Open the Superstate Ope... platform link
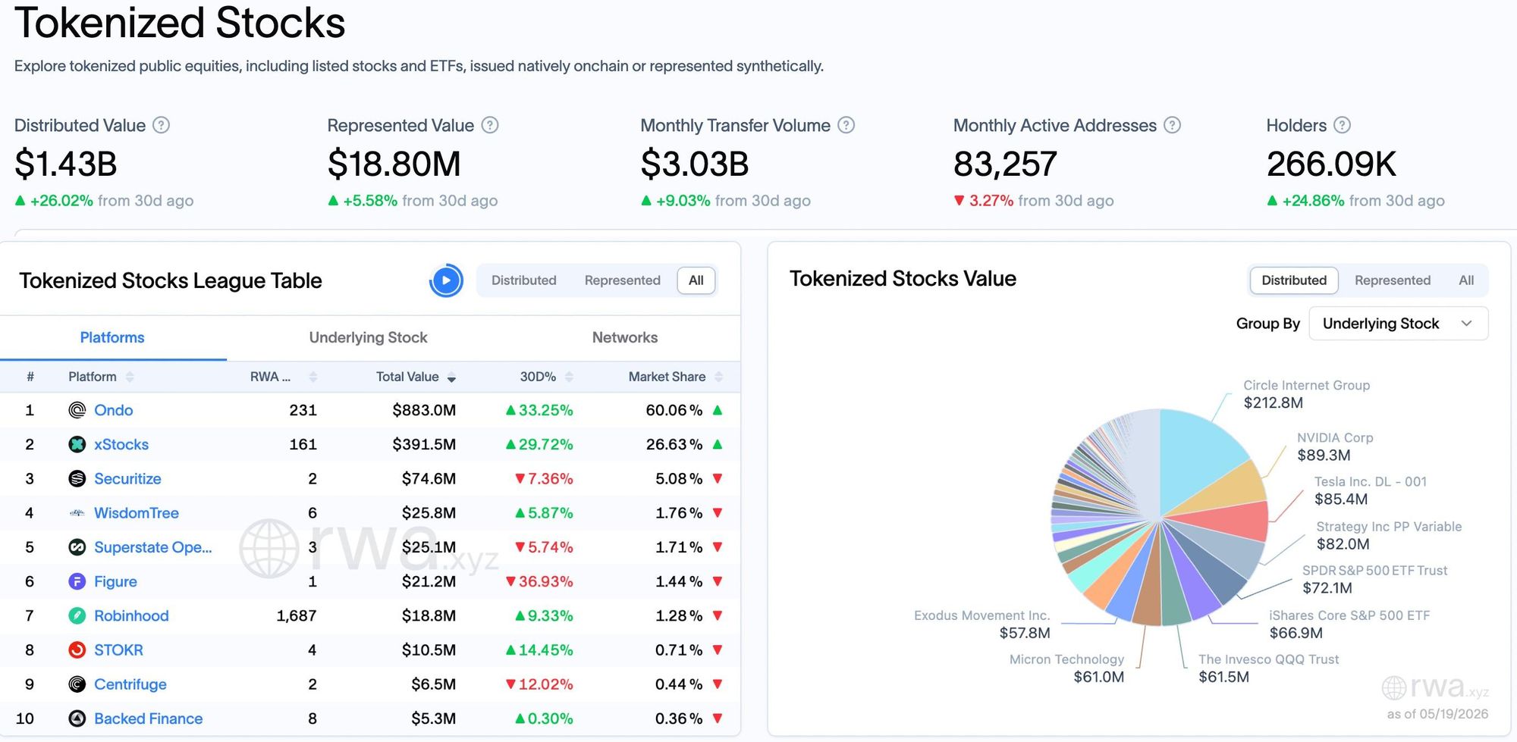The width and height of the screenshot is (1517, 742). coord(153,547)
